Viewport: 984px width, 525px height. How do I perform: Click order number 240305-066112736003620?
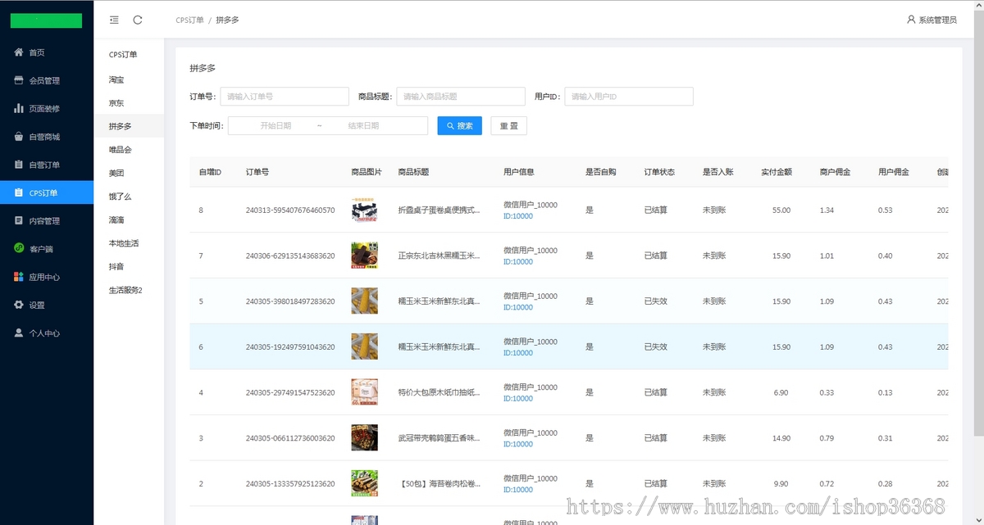[290, 438]
